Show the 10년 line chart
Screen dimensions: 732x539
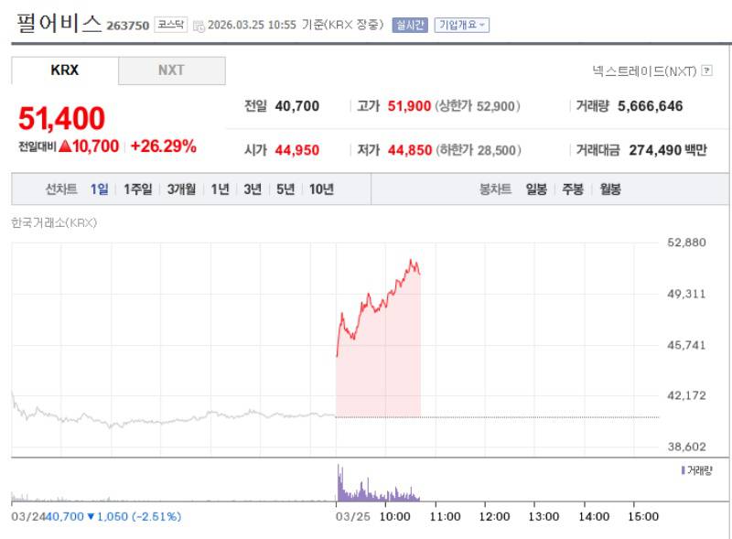pos(321,189)
